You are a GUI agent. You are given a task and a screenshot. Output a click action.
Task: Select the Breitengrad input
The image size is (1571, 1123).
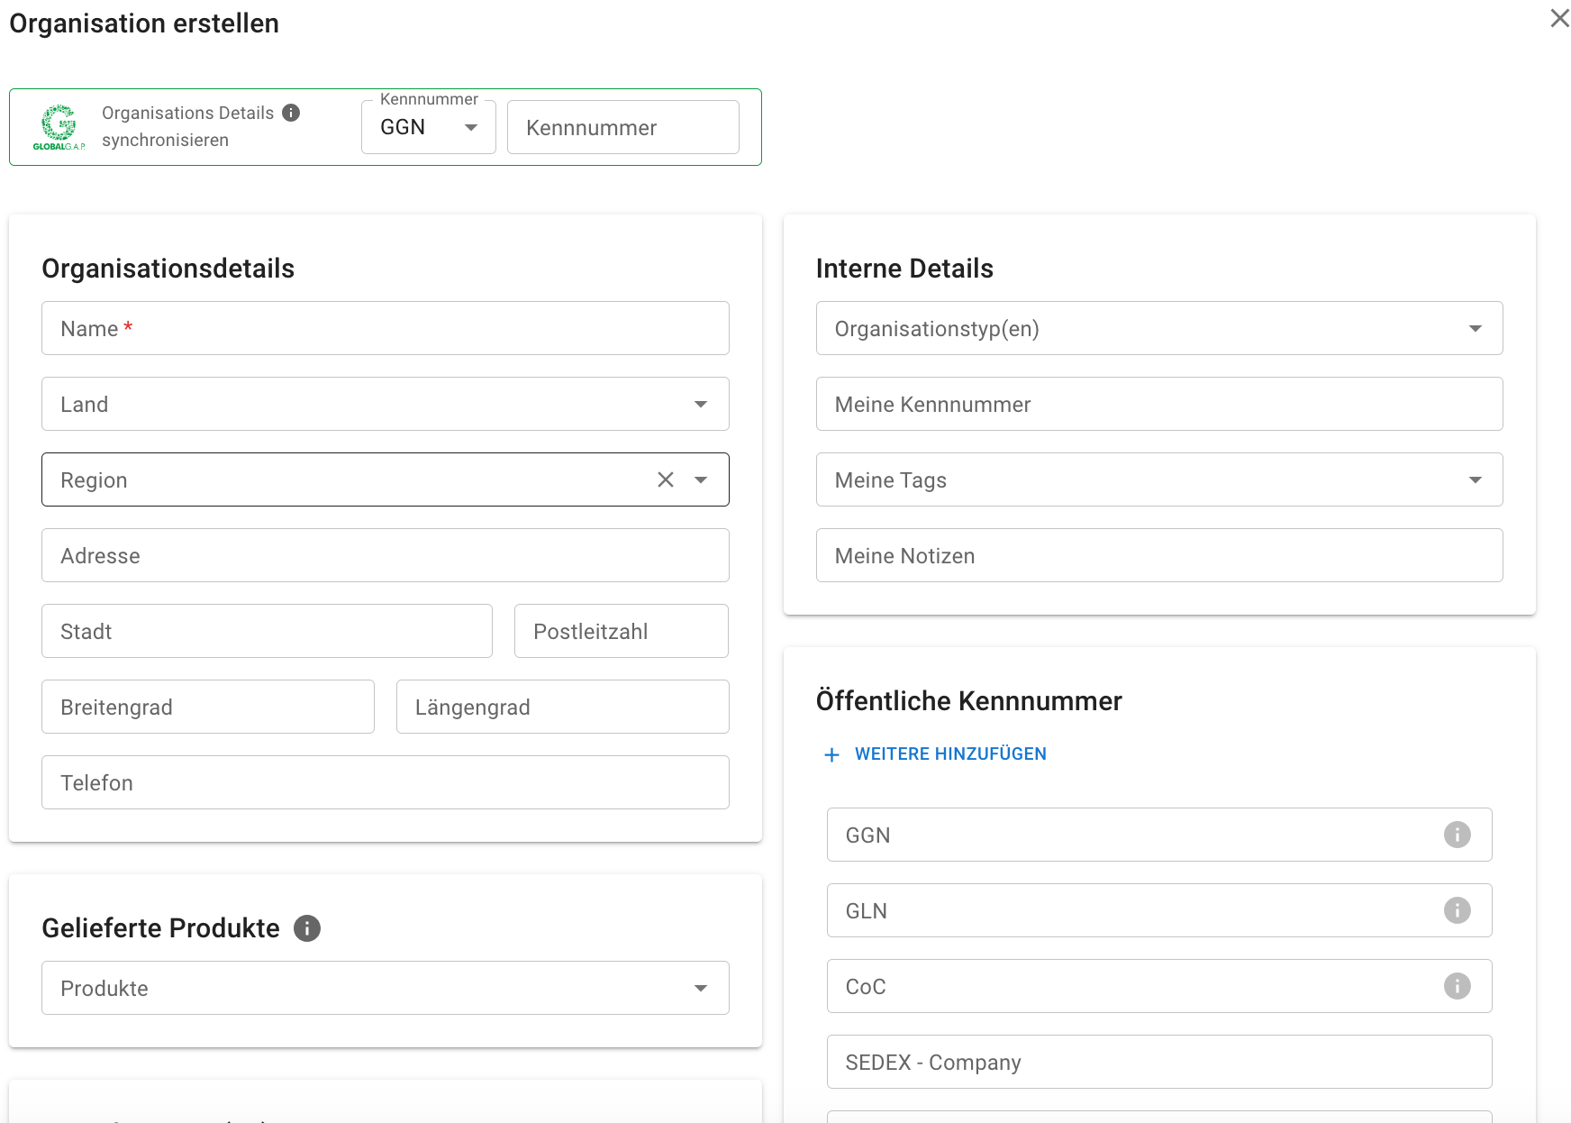tap(208, 707)
